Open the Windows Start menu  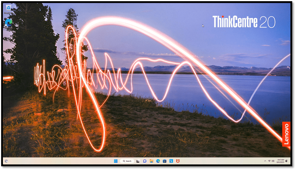click(x=116, y=161)
